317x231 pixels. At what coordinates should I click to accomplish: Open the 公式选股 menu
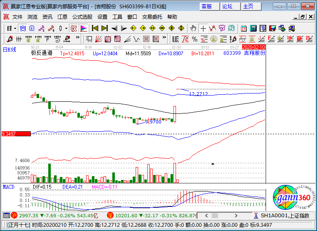pos(82,17)
